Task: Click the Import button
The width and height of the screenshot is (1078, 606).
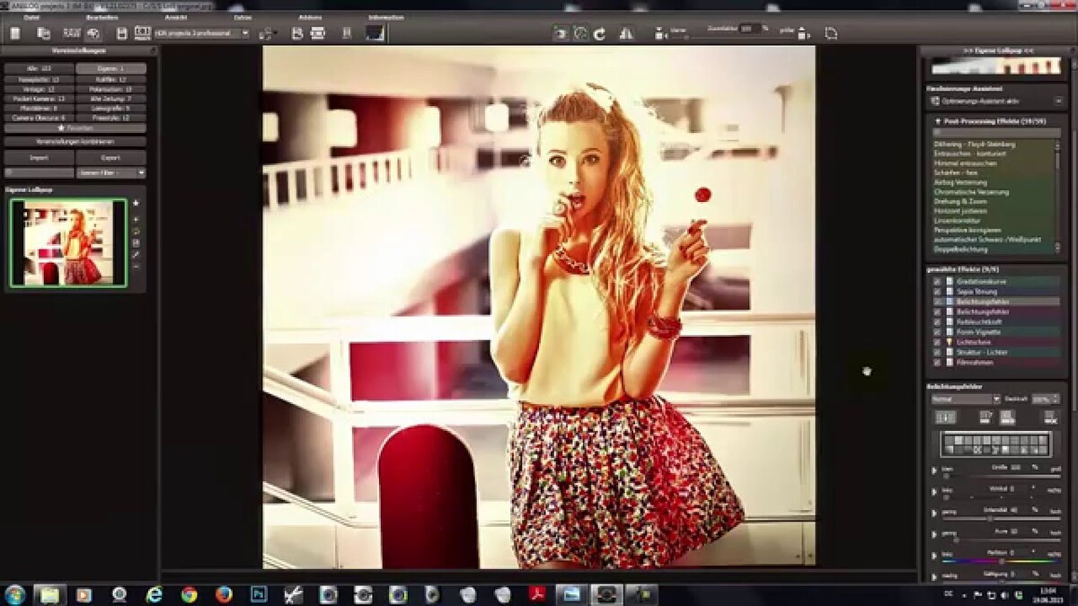Action: [x=39, y=157]
